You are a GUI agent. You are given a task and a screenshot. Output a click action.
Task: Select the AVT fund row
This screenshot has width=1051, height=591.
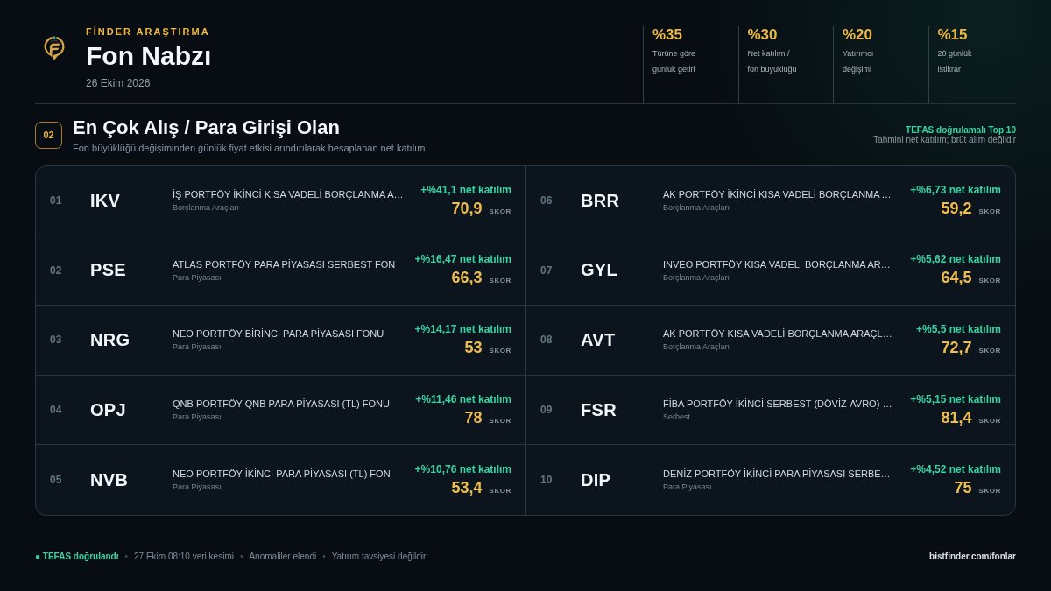[x=771, y=340]
